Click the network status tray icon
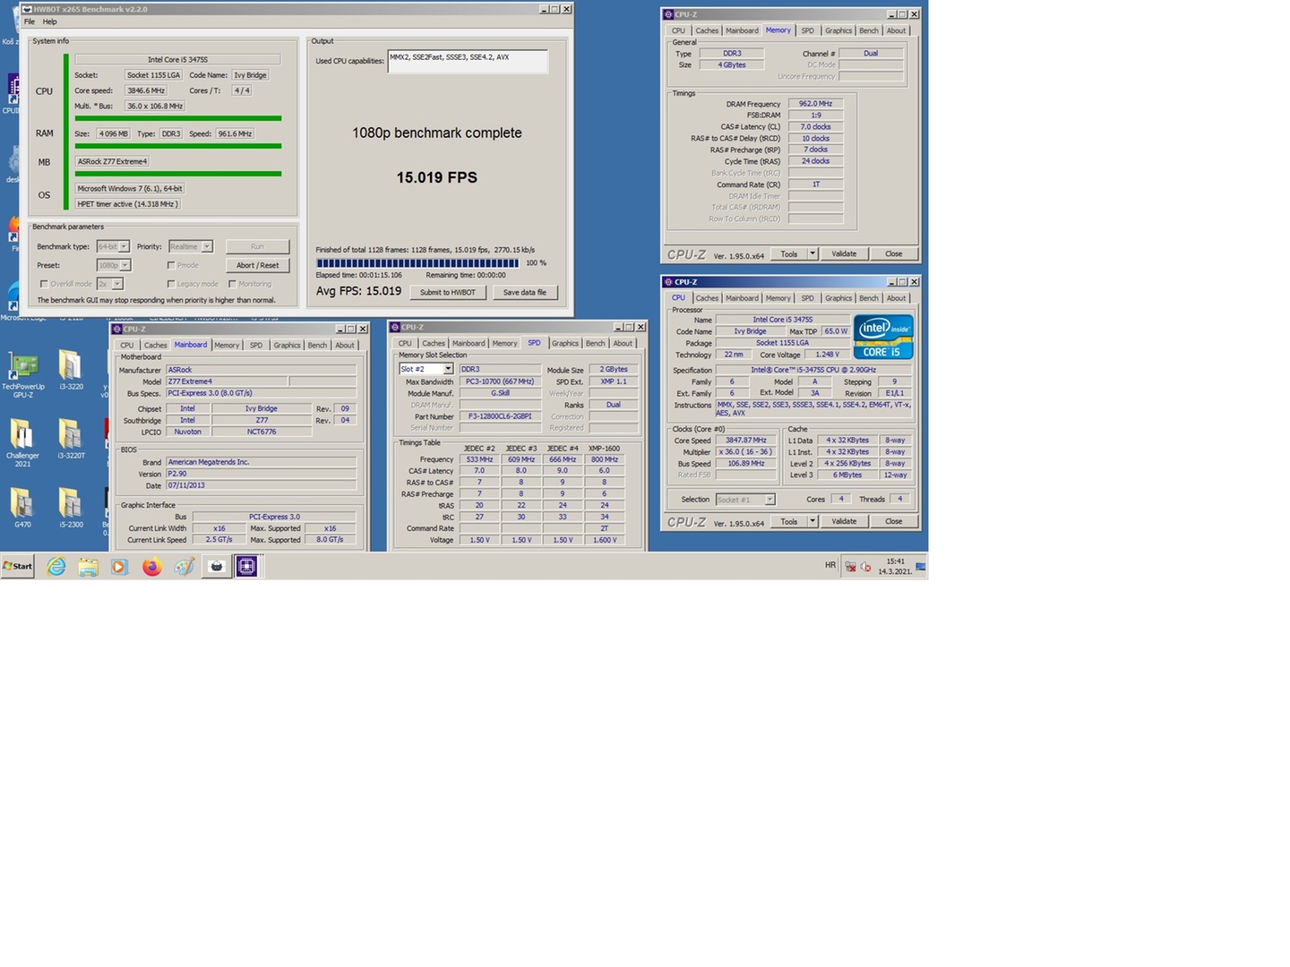1290x967 pixels. [850, 566]
